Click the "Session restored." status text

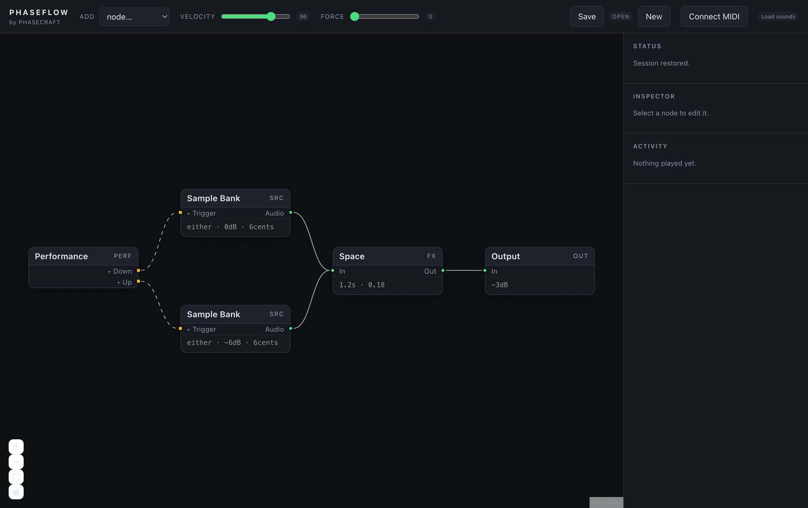point(661,63)
